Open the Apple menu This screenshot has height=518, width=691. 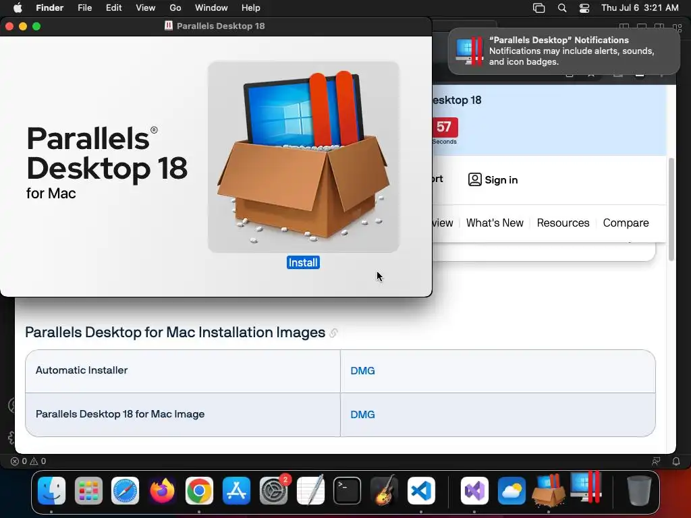(18, 7)
